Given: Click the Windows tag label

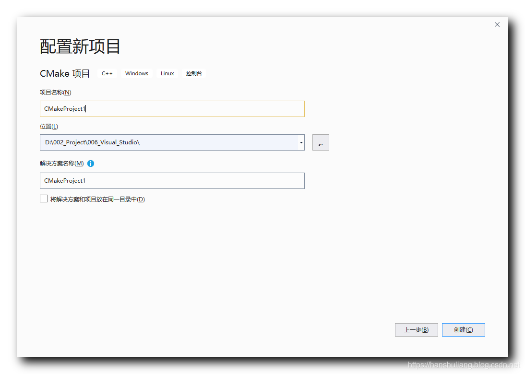Looking at the screenshot, I should pyautogui.click(x=137, y=73).
